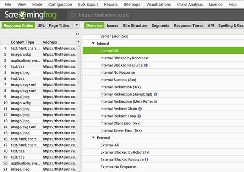Switch to the Site Structure tab

[135, 26]
